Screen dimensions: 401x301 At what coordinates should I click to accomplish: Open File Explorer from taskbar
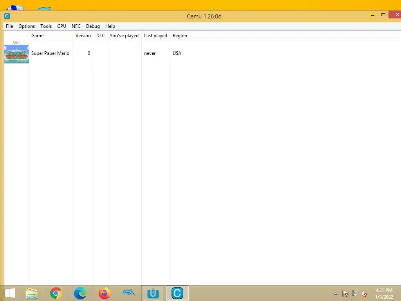point(32,293)
